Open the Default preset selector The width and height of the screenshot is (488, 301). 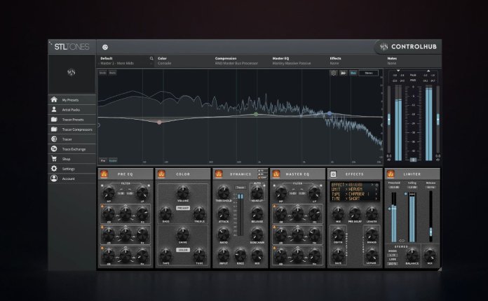tap(126, 61)
